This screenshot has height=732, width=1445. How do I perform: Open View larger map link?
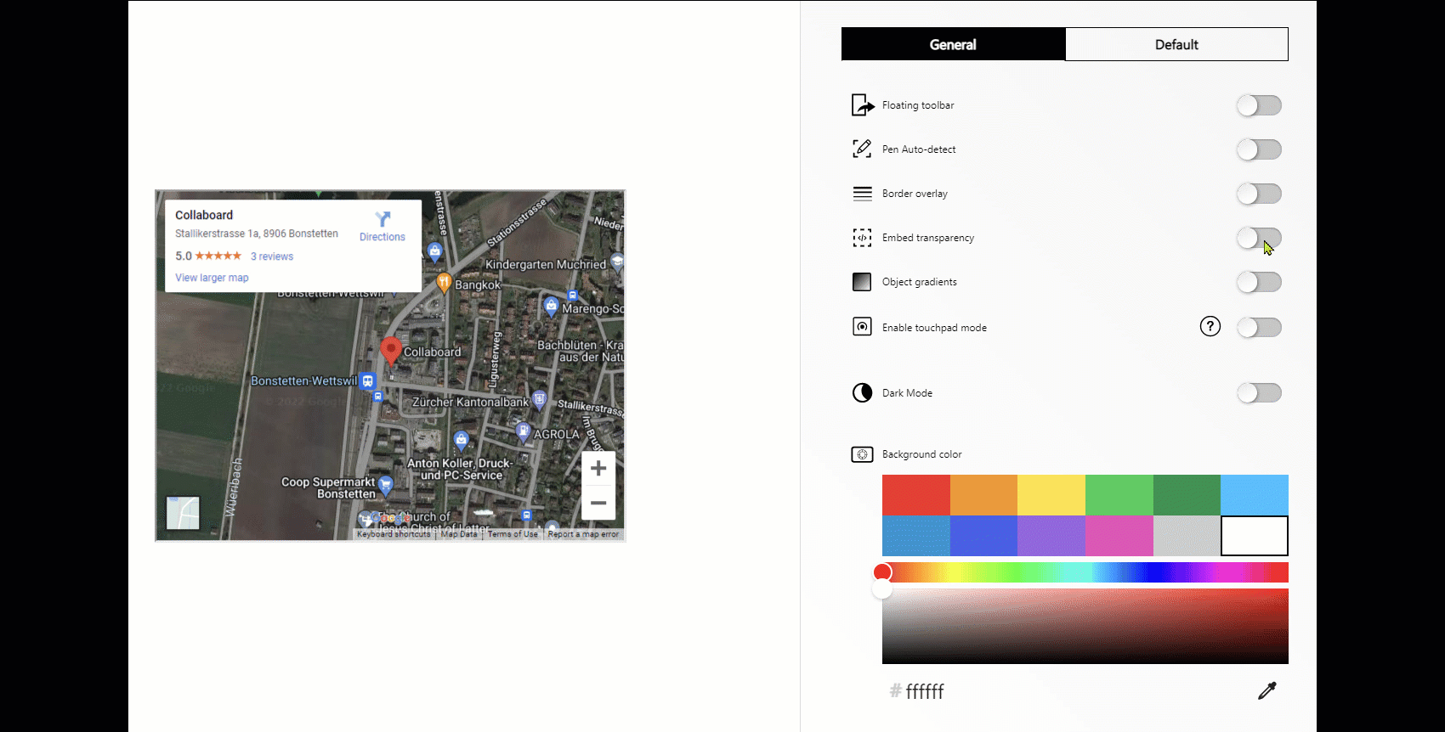pyautogui.click(x=212, y=278)
